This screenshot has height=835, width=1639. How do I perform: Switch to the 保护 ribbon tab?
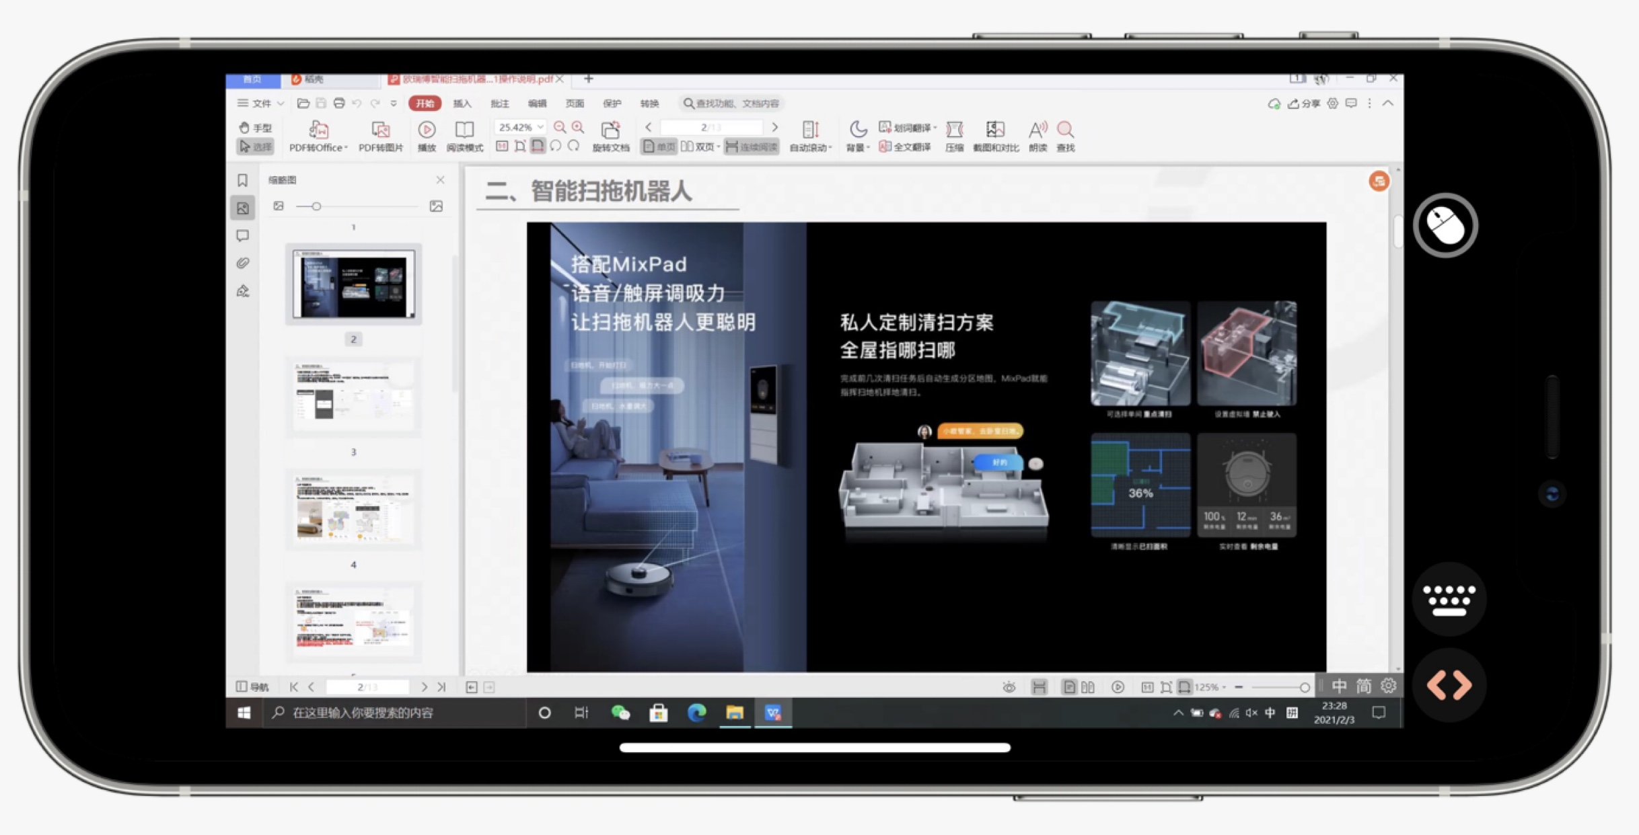coord(612,104)
